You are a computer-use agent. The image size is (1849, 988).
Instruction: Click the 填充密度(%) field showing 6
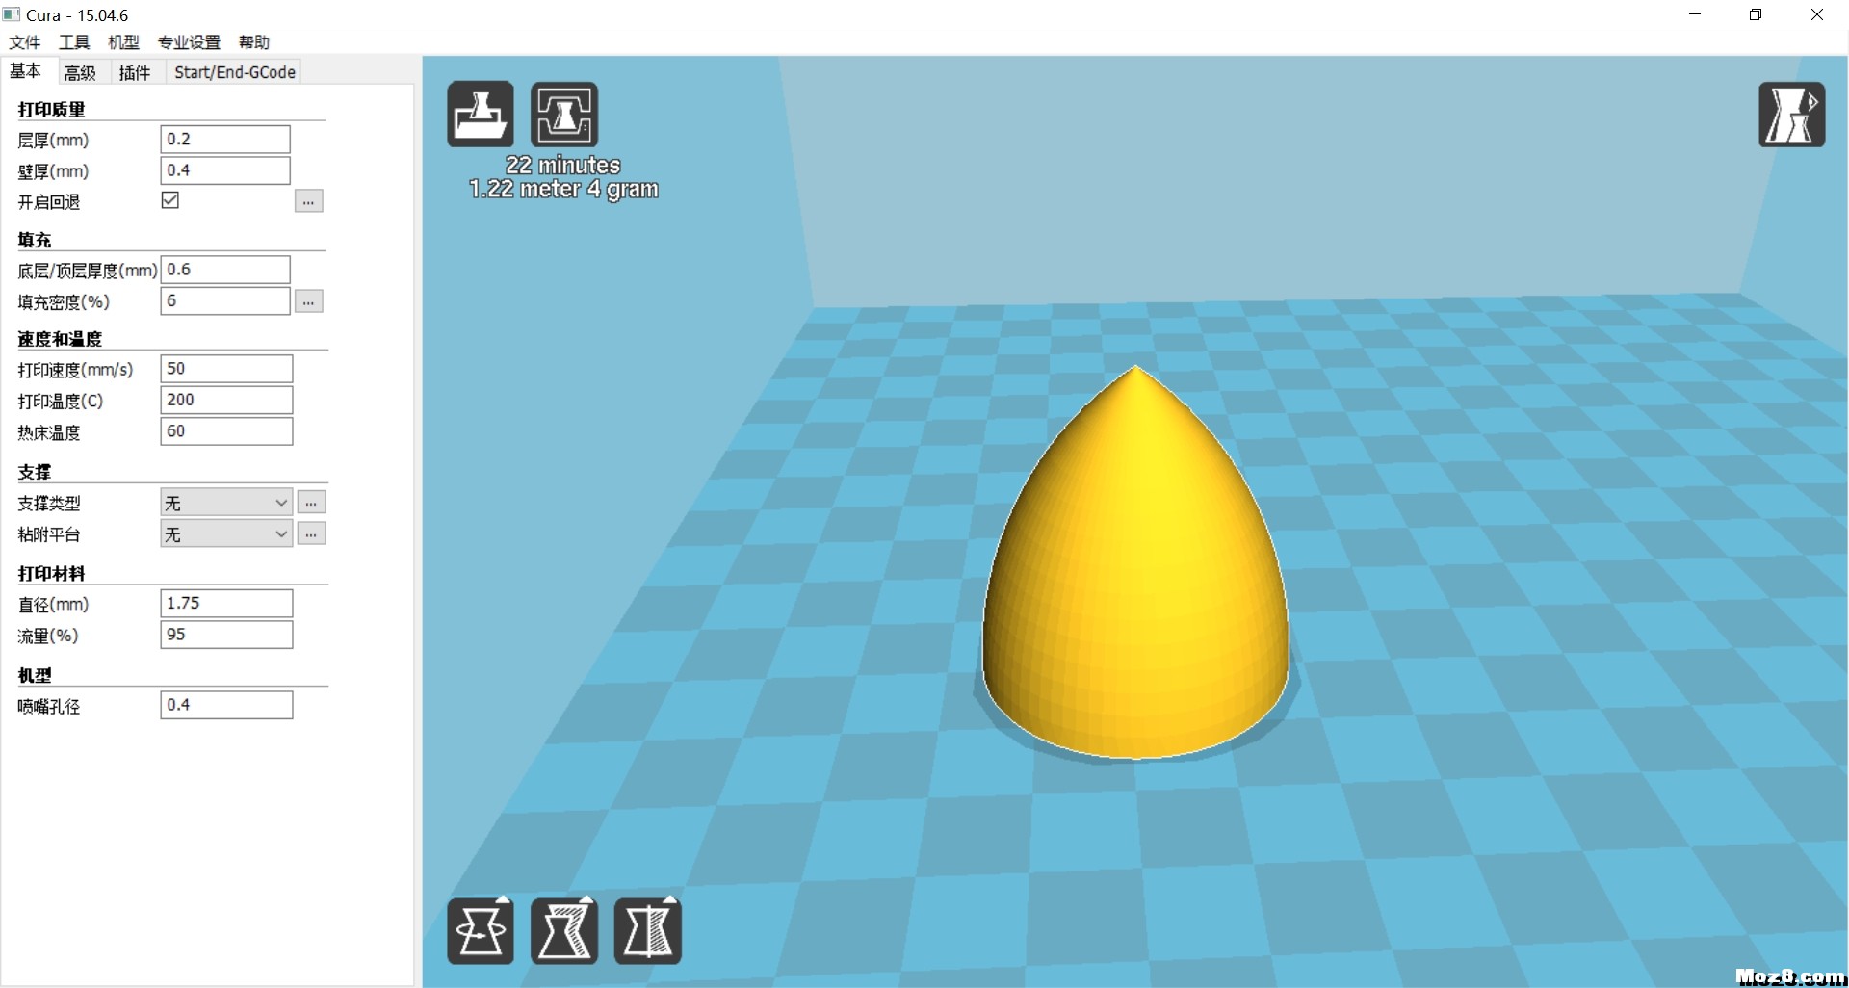[x=225, y=300]
